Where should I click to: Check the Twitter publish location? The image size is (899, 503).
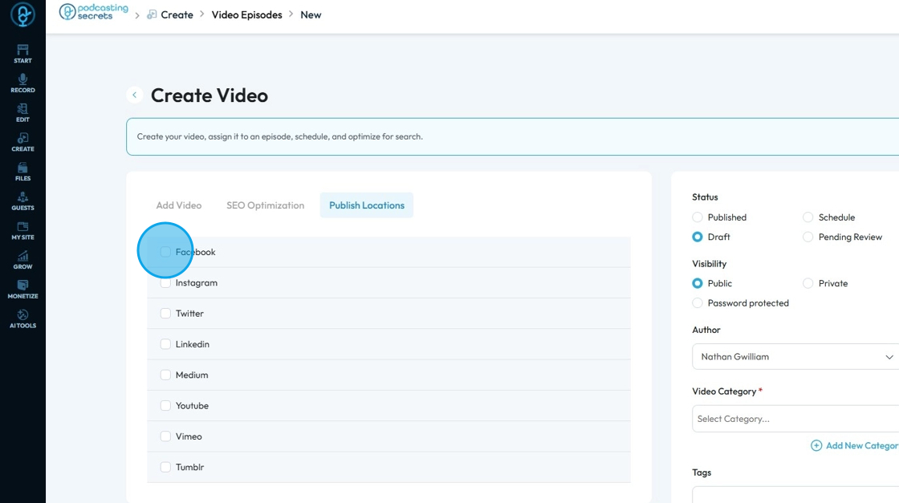coord(165,314)
